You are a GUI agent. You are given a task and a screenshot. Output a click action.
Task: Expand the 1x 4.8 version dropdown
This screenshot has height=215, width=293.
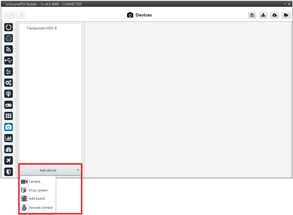tap(14, 15)
